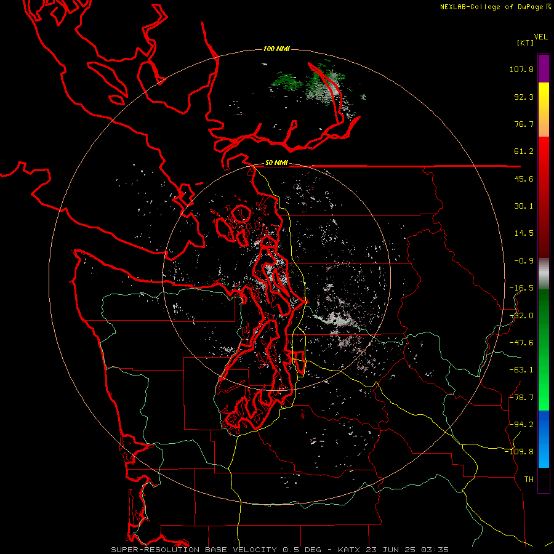This screenshot has width=554, height=554.
Task: Click the 30.1 legend value
Action: click(x=524, y=206)
